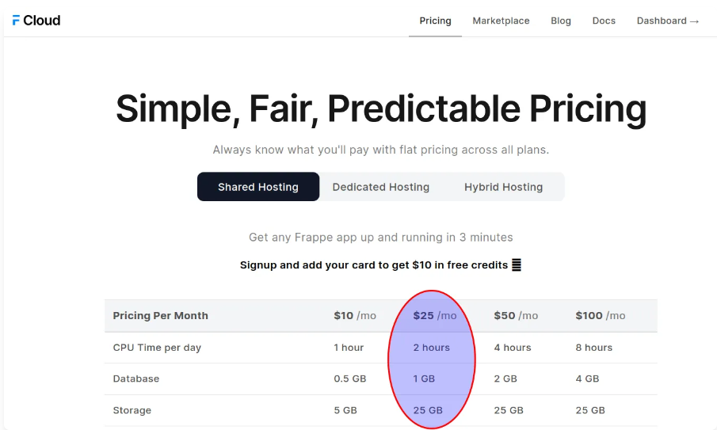Open the Docs link
This screenshot has height=430, width=717.
[x=604, y=21]
